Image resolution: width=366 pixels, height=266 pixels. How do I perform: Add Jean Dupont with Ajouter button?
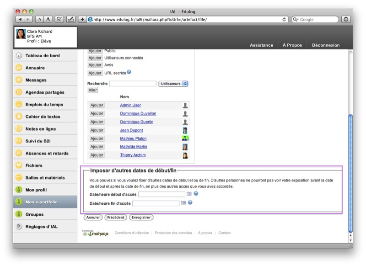97,130
